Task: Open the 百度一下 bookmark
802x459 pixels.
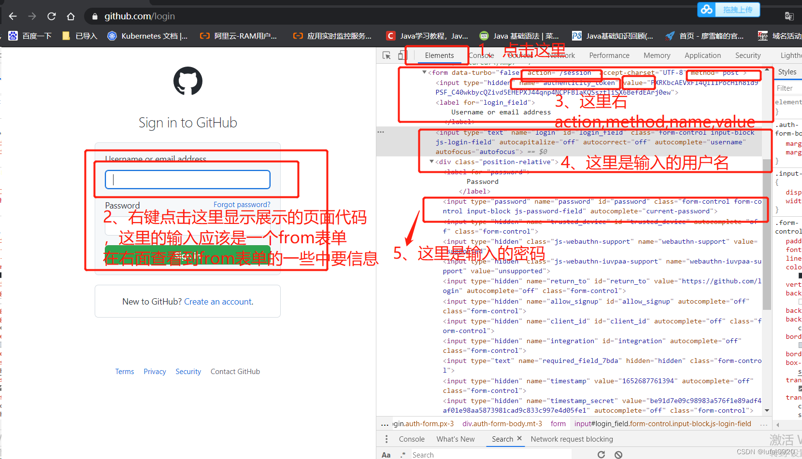Action: 30,36
